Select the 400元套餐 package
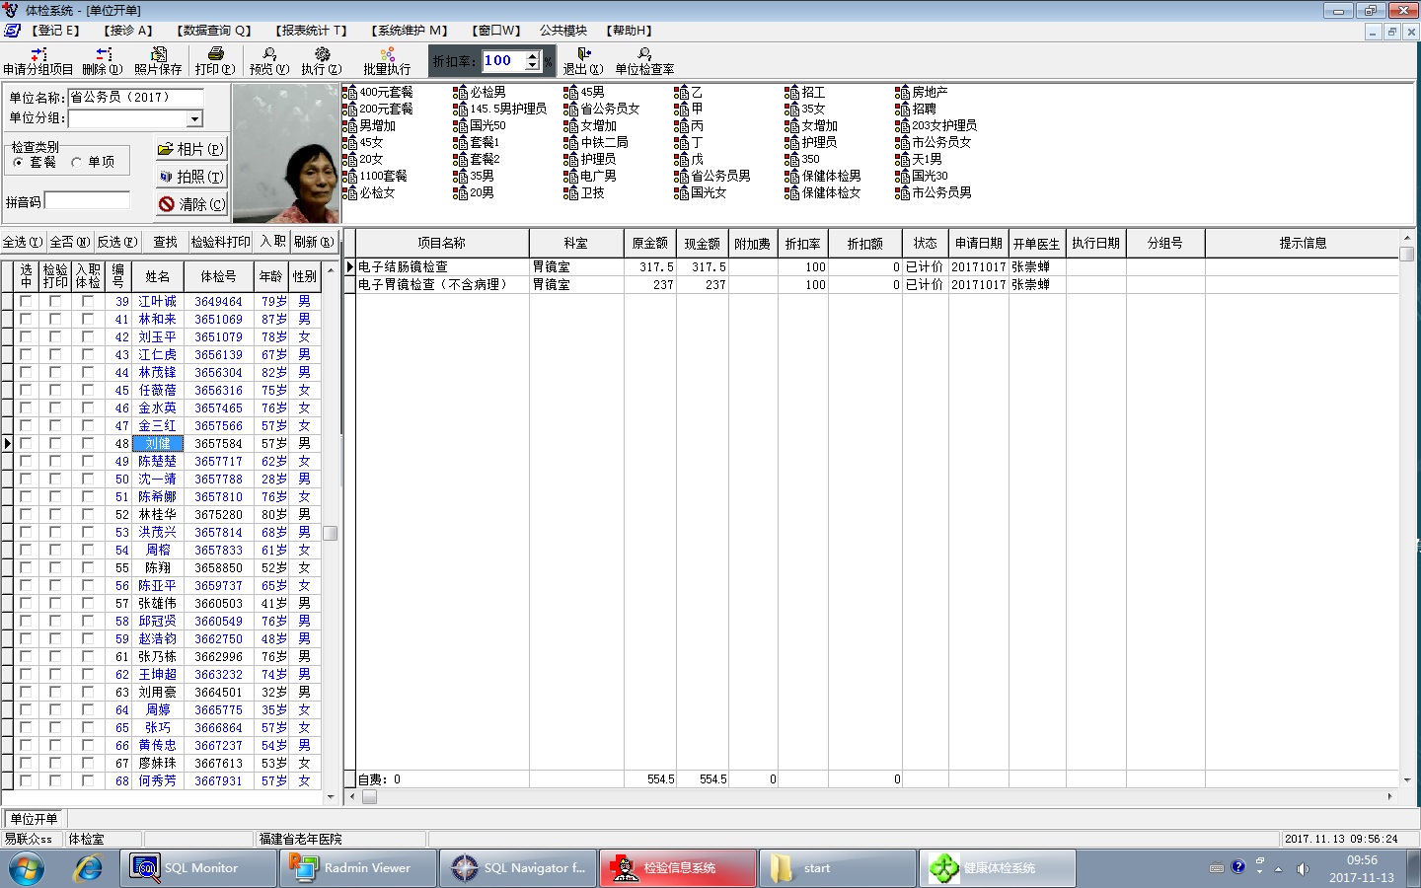Screen dimensions: 1421x888 378,93
